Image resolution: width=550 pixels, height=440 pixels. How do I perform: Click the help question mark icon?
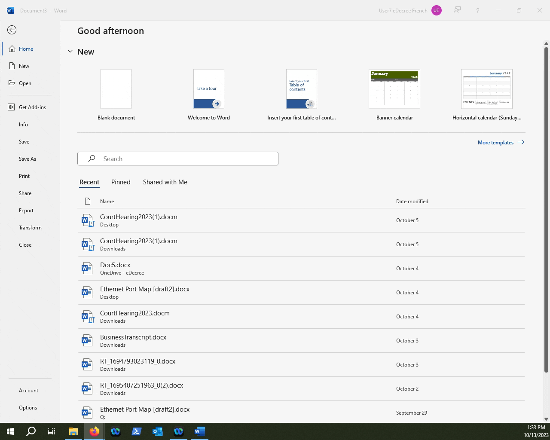[x=477, y=10]
